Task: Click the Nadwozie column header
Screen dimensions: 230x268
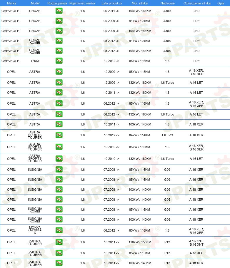Action: coord(168,3)
